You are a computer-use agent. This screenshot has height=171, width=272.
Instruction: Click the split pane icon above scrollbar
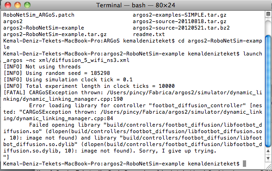click(268, 14)
